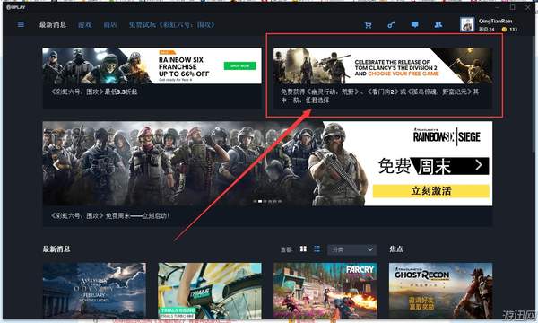Click the QingTianRain profile avatar
This screenshot has height=323, width=538.
(467, 25)
